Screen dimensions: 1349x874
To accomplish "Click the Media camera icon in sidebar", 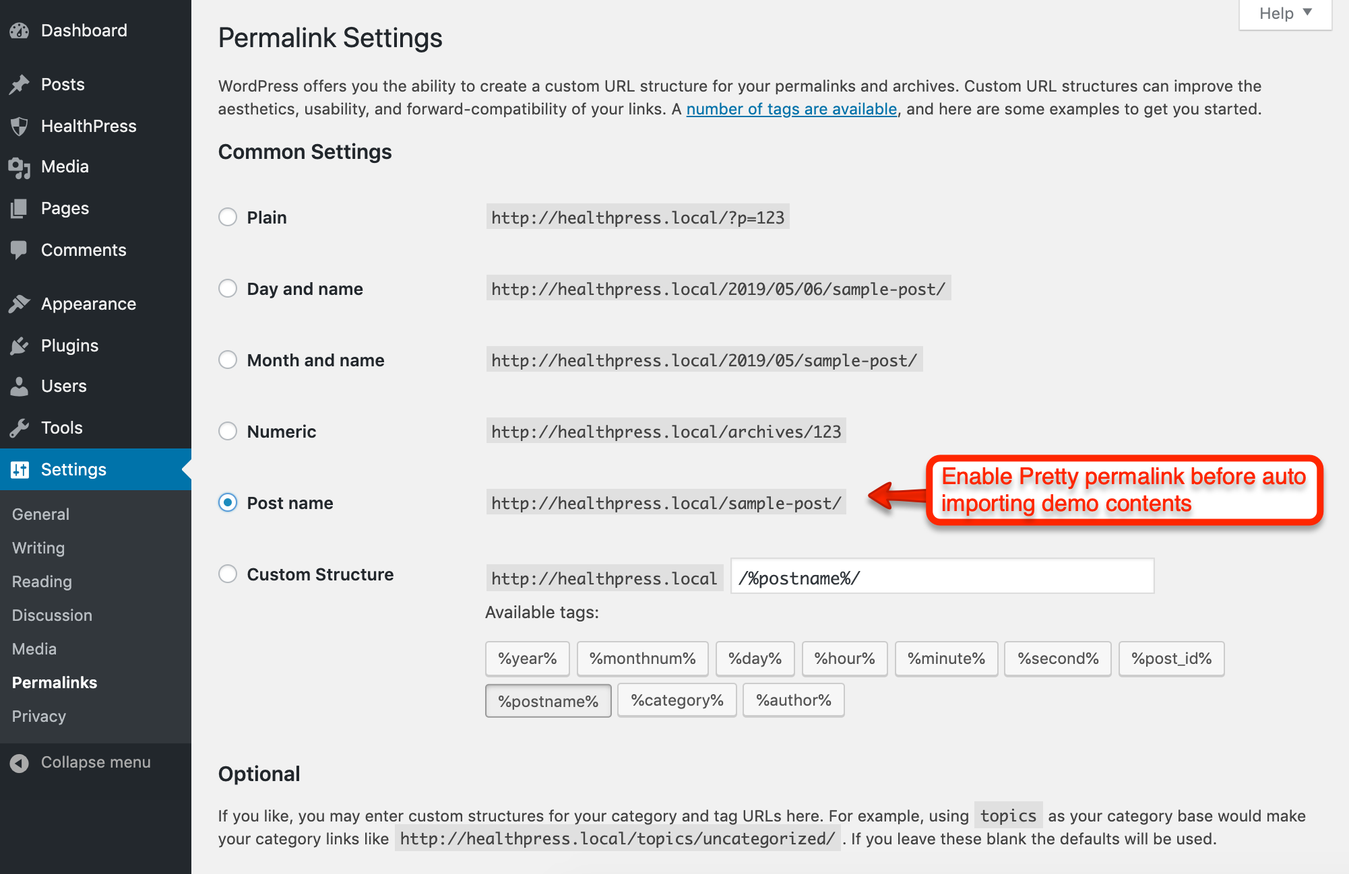I will coord(20,167).
